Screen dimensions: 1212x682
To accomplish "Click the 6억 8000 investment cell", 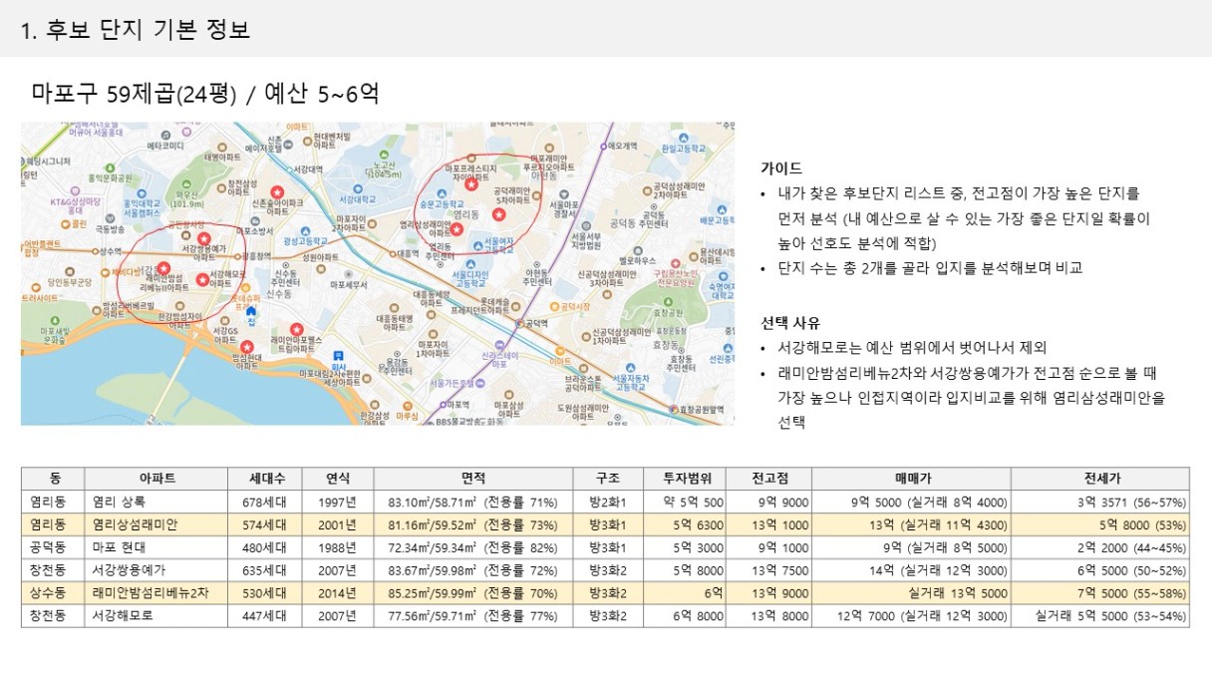I will (686, 616).
